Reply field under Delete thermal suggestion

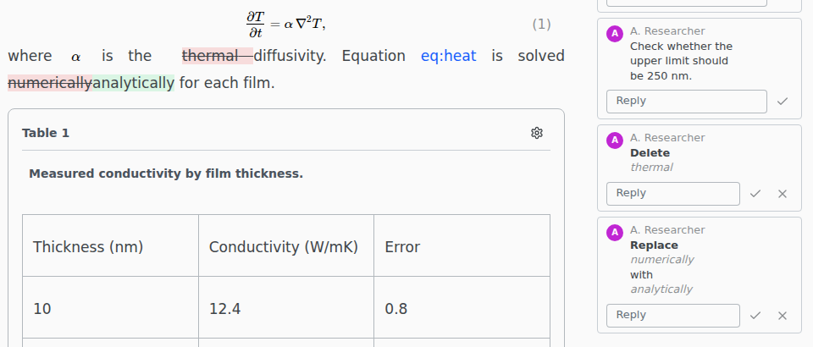[673, 194]
